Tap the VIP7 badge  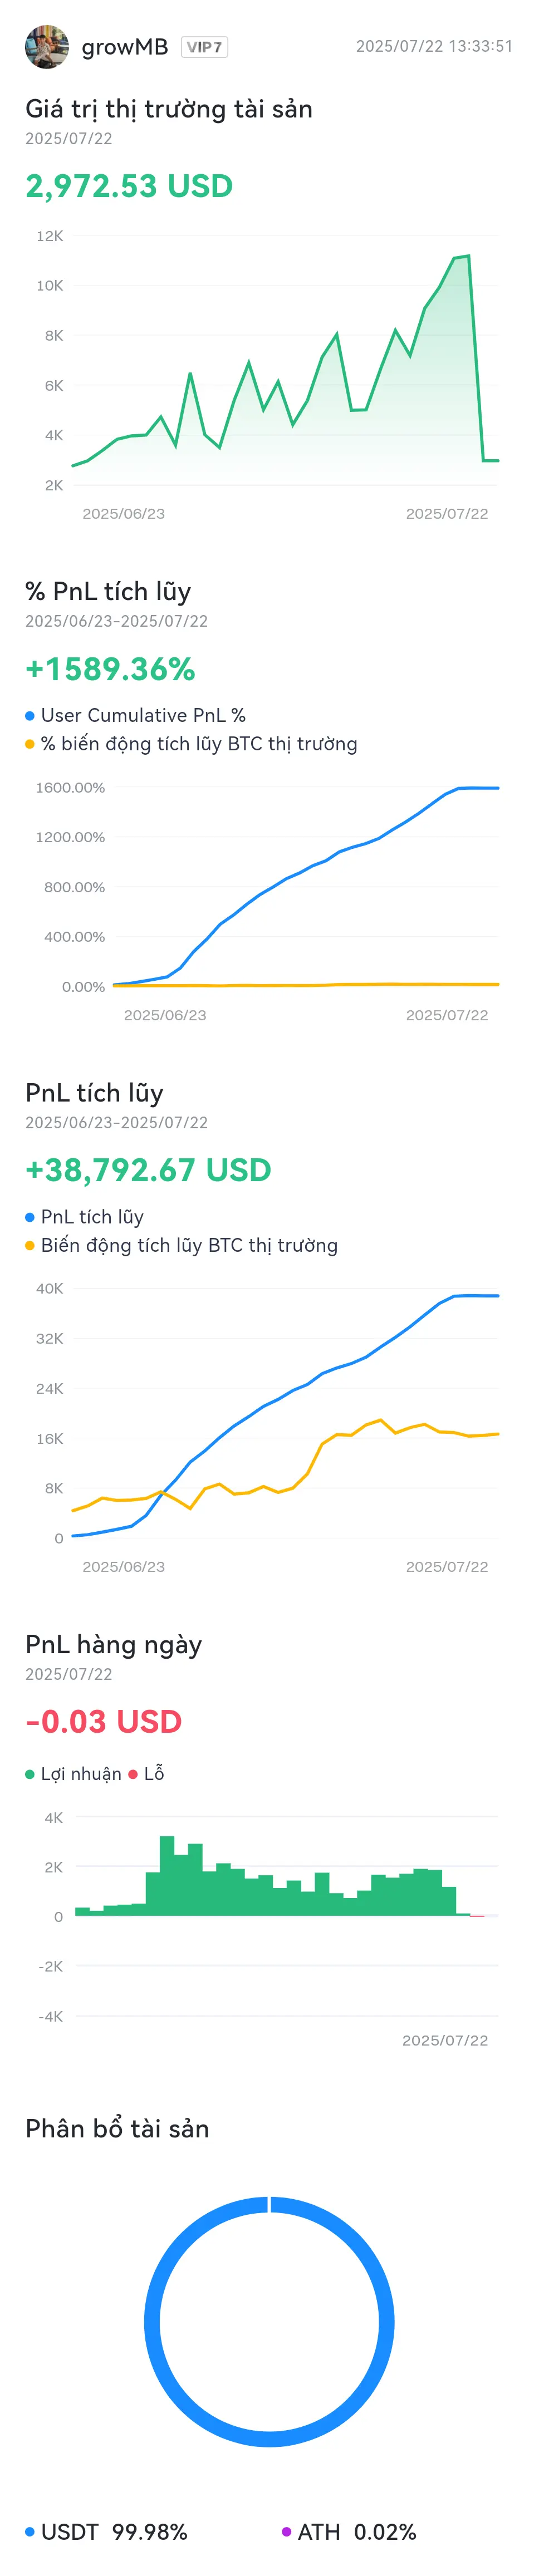pyautogui.click(x=204, y=47)
